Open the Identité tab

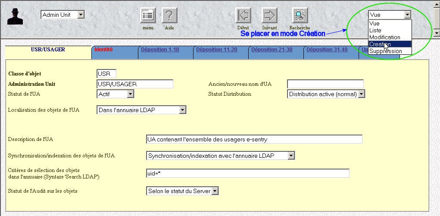pyautogui.click(x=115, y=52)
